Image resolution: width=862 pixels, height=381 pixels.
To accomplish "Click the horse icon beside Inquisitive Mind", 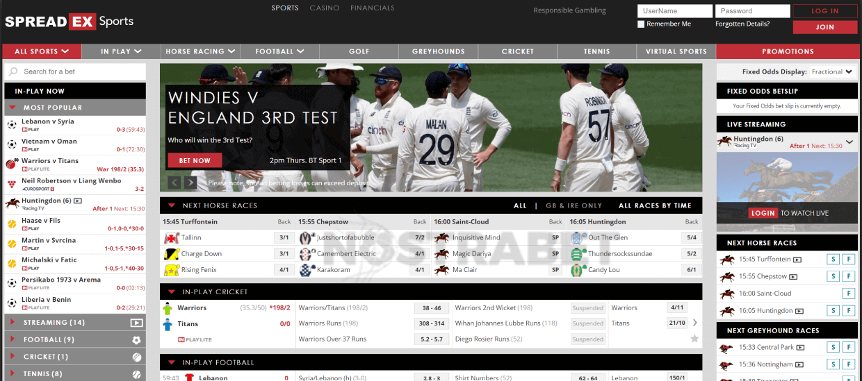I will 441,237.
